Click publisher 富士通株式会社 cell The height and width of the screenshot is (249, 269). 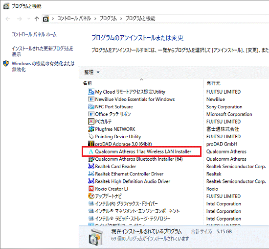(x=223, y=129)
